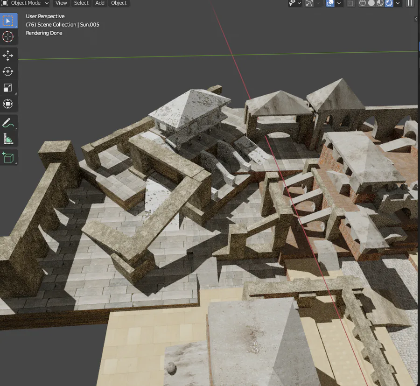
Task: Pick the Scale tool
Action: 8,88
